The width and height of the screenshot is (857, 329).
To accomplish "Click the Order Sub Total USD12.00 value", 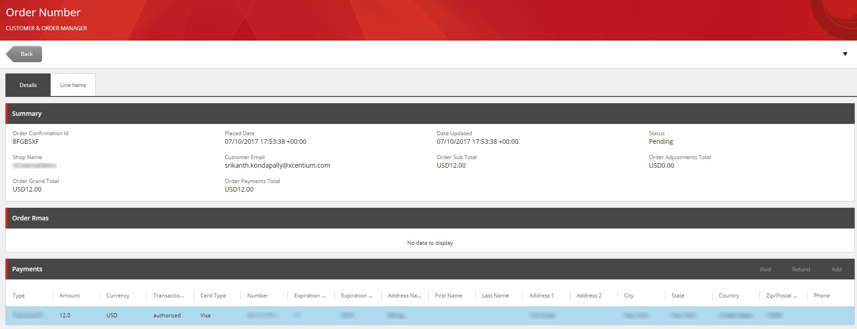I will (x=451, y=165).
